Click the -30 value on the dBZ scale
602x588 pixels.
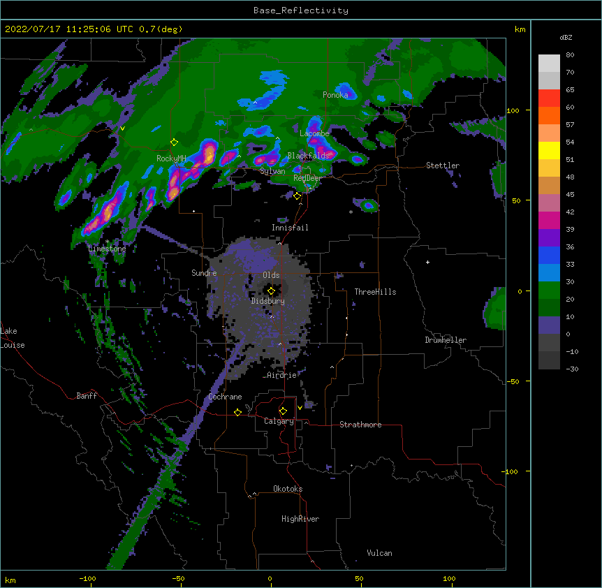[572, 369]
